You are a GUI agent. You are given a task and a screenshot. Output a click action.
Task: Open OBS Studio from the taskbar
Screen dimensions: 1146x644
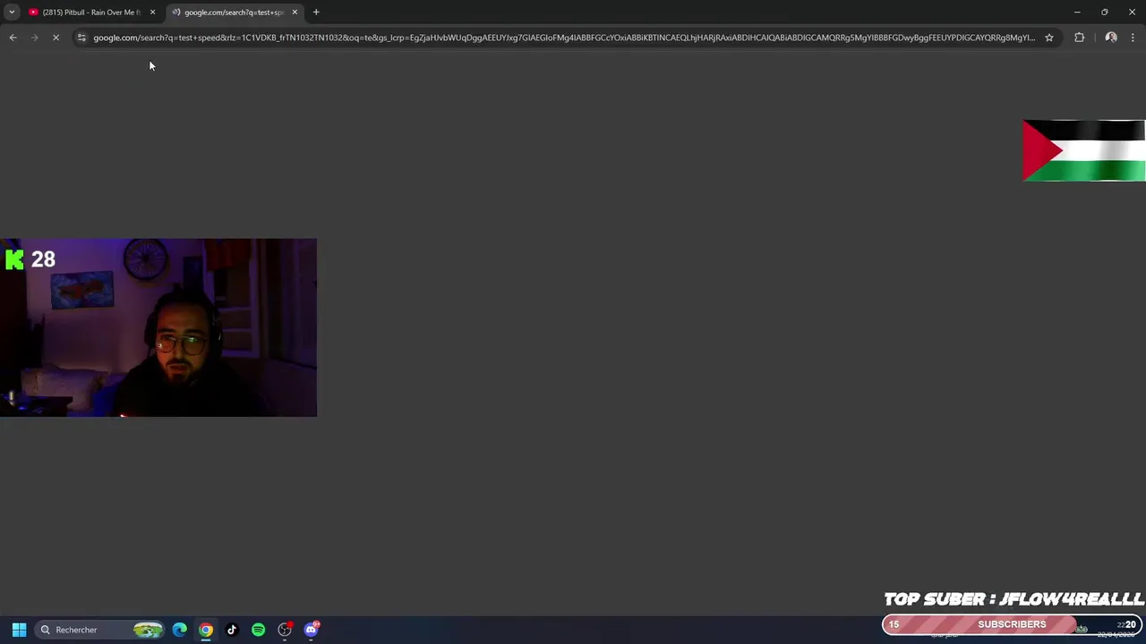tap(285, 630)
